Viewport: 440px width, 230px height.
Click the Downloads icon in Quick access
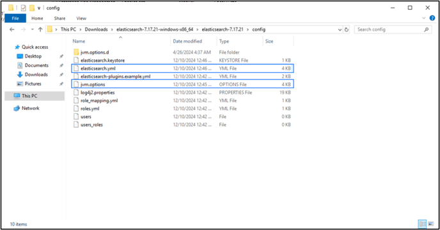[20, 75]
